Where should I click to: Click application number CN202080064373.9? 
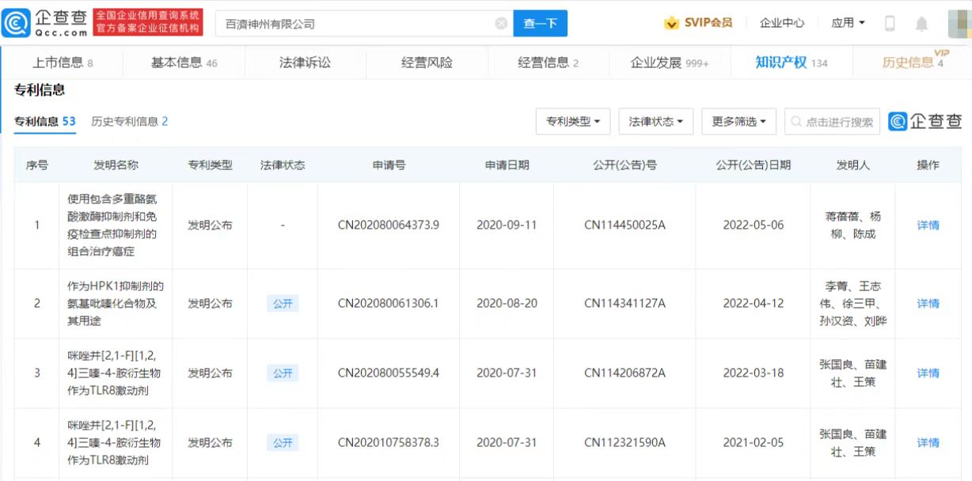[x=388, y=225]
